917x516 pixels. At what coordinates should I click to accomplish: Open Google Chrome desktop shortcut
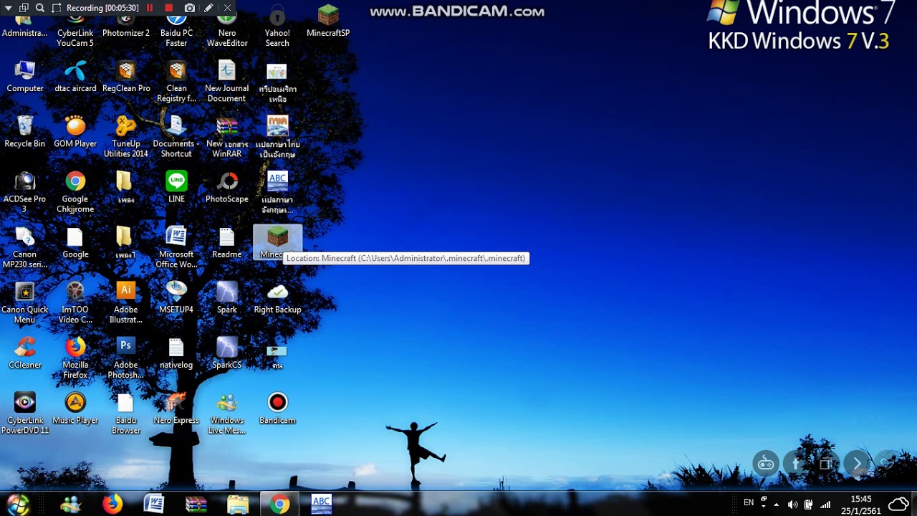coord(75,193)
